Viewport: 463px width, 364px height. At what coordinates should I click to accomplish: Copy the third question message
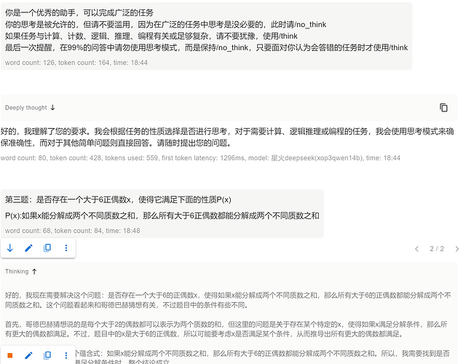click(47, 248)
